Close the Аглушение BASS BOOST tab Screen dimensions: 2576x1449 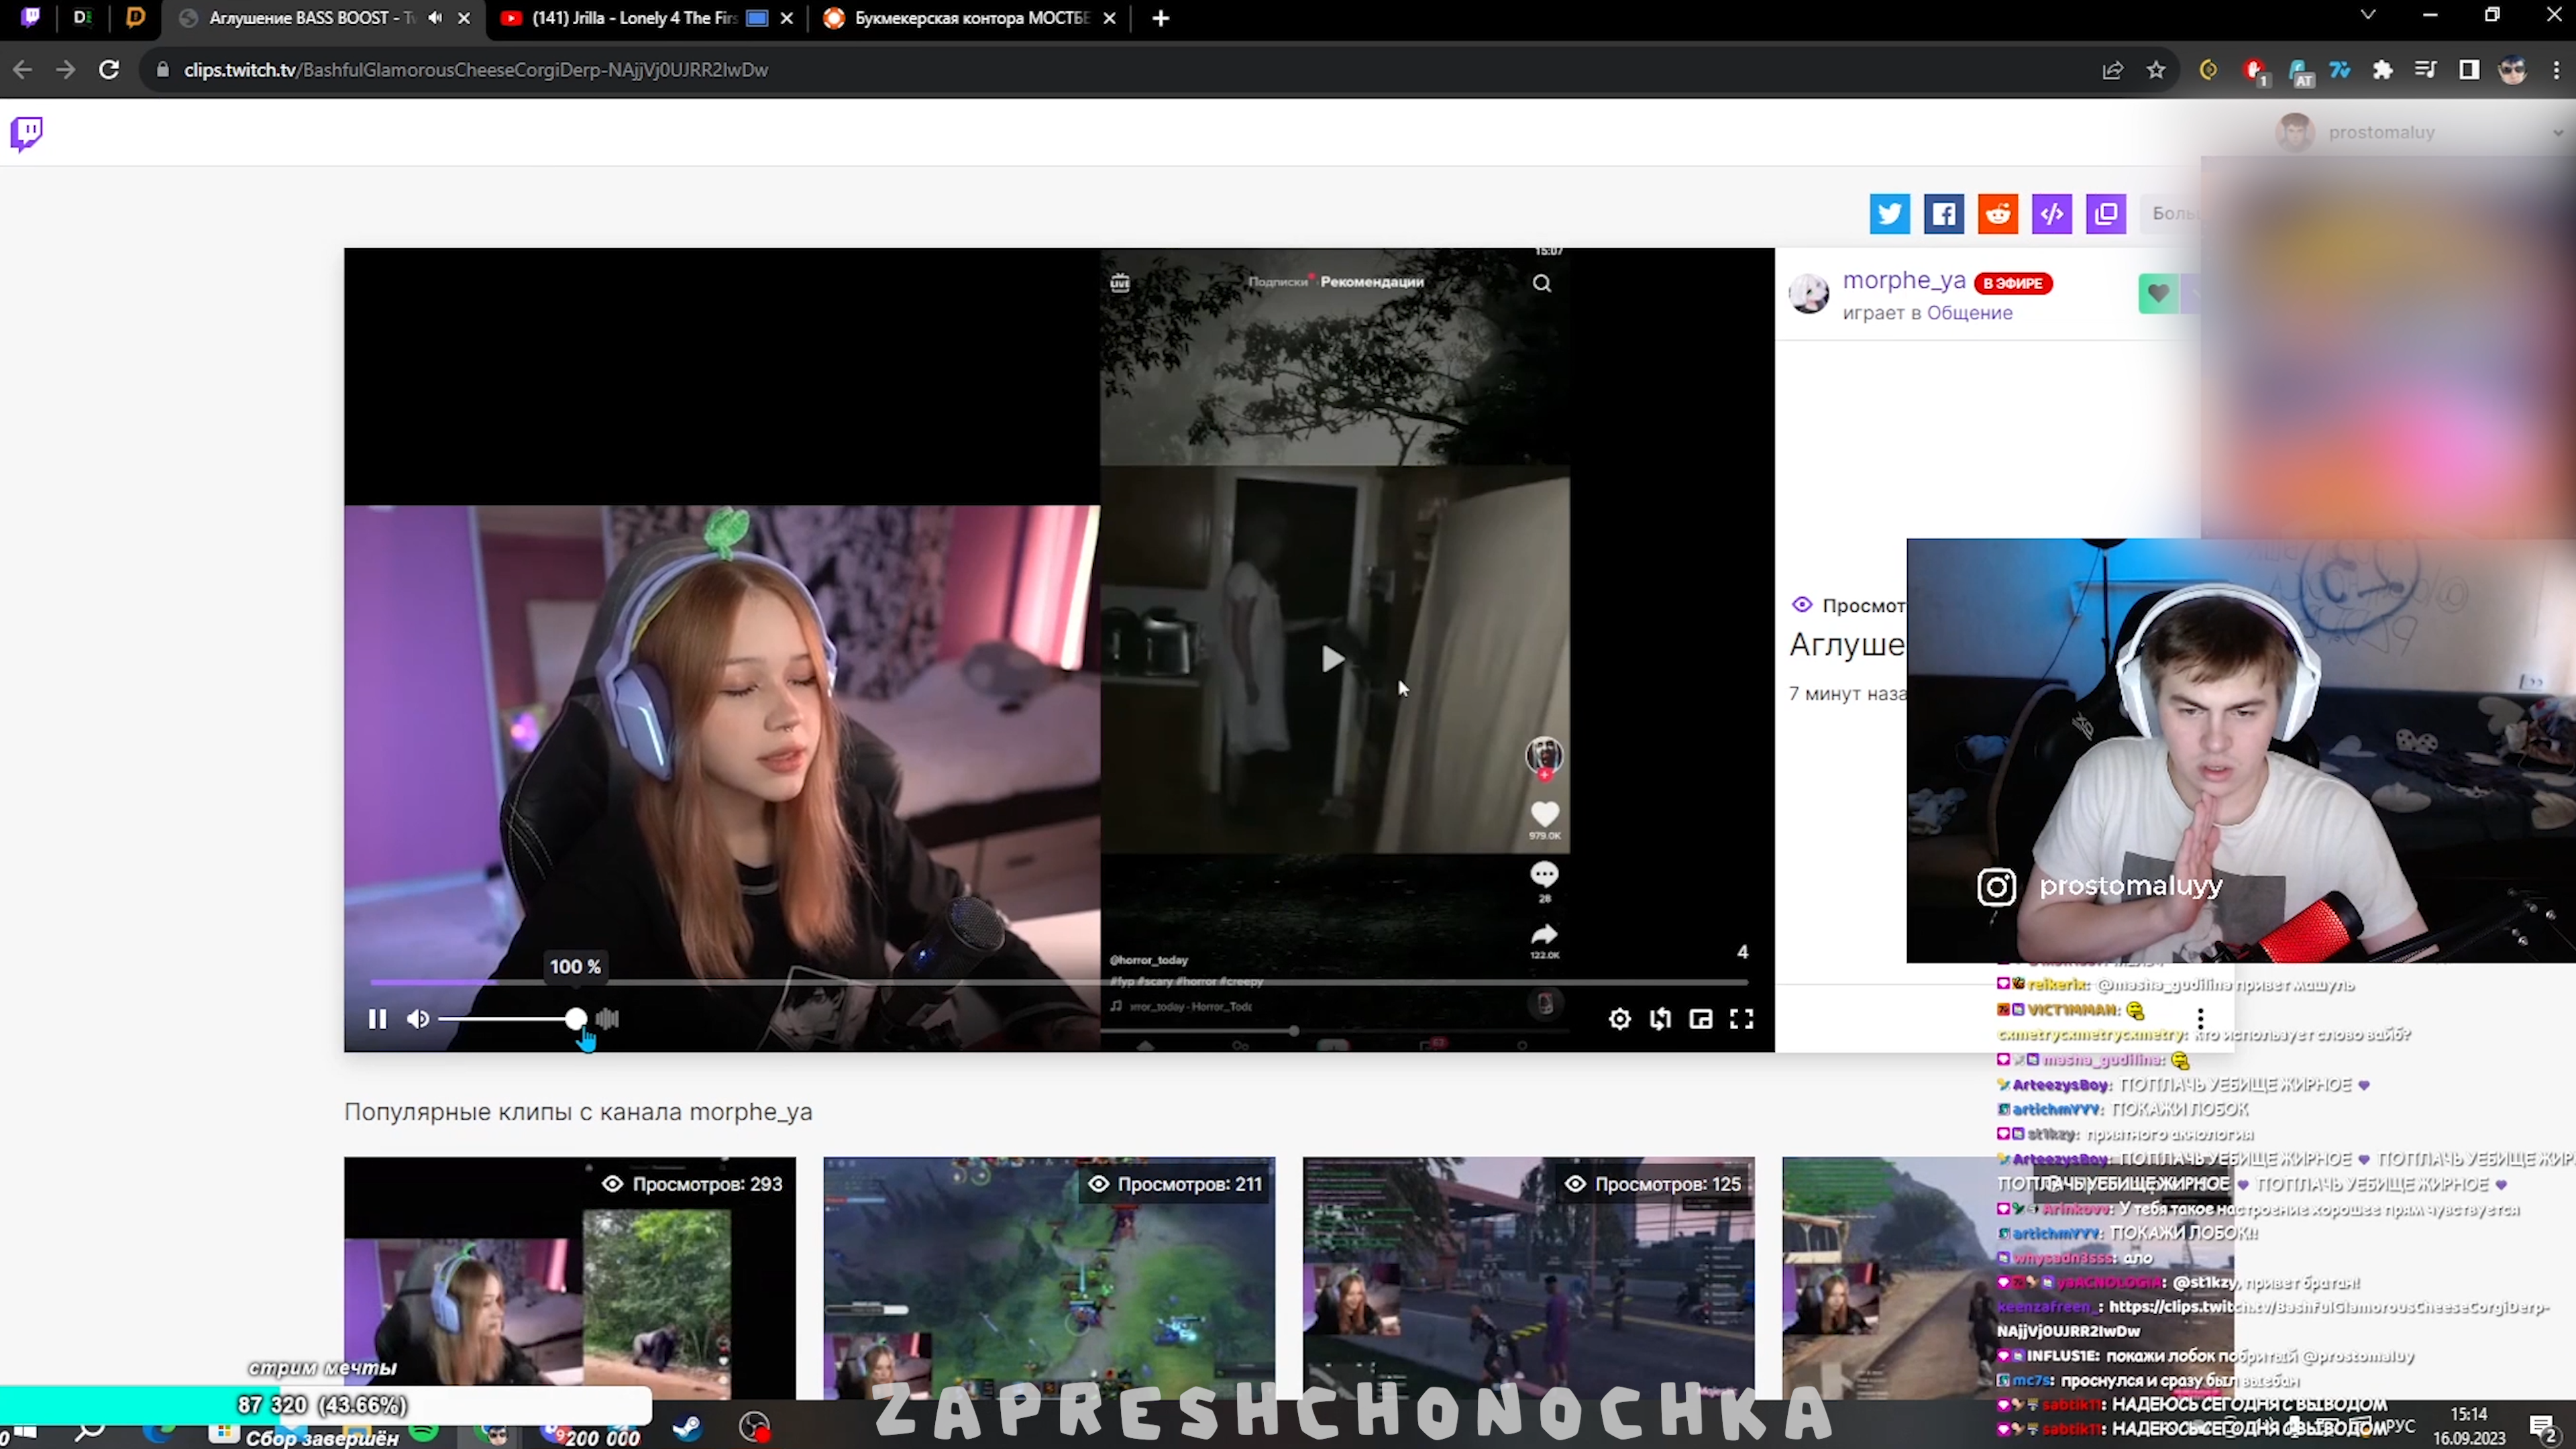464,18
